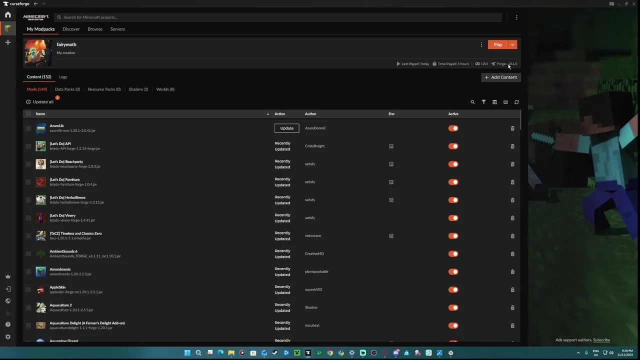Click Update all button
This screenshot has width=640, height=360.
[x=40, y=102]
